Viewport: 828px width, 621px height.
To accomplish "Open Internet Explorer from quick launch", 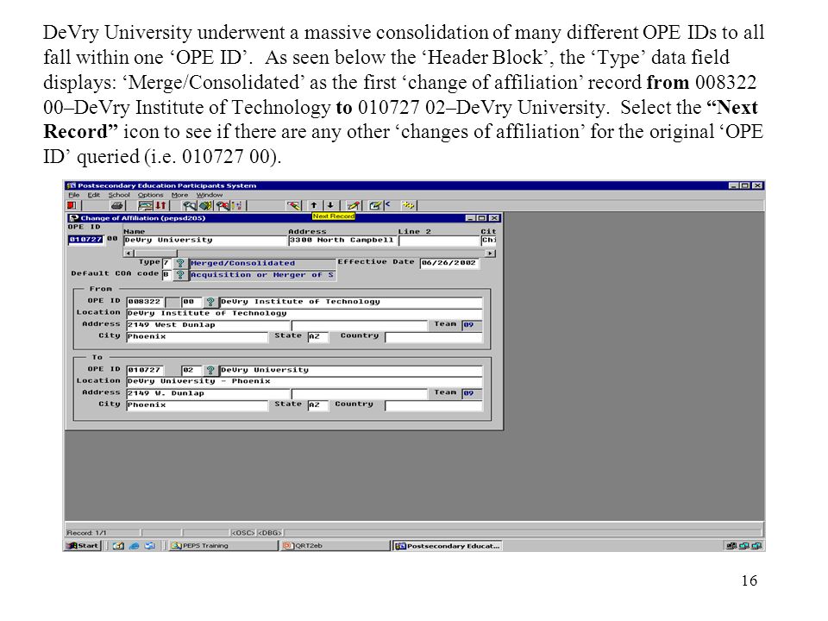I will click(135, 545).
